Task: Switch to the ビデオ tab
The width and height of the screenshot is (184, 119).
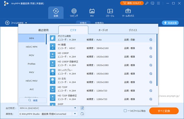Action: pos(73,30)
